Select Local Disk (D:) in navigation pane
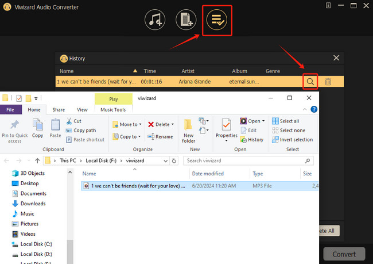Image resolution: width=373 pixels, height=264 pixels. (x=32, y=254)
